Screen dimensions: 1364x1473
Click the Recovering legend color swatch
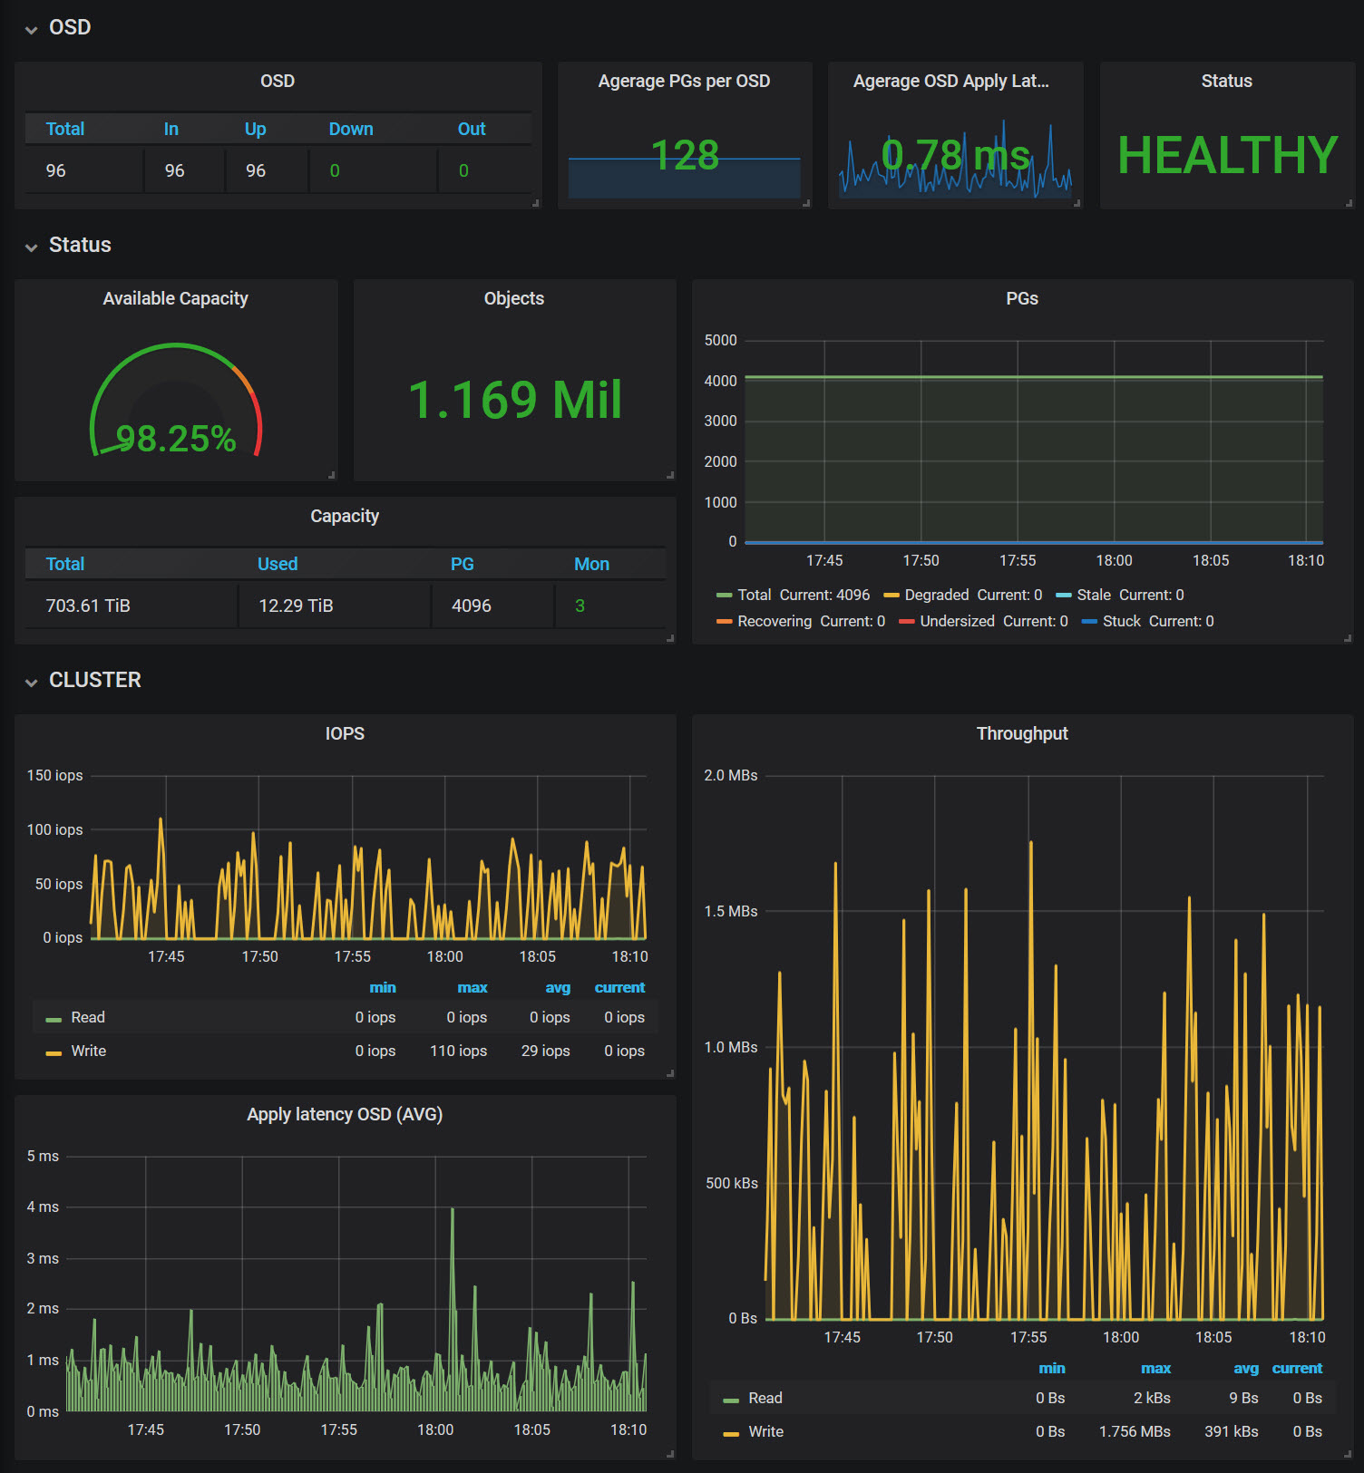click(x=724, y=622)
